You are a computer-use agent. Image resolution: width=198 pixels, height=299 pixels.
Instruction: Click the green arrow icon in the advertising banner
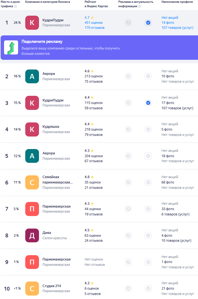[x=11, y=48]
